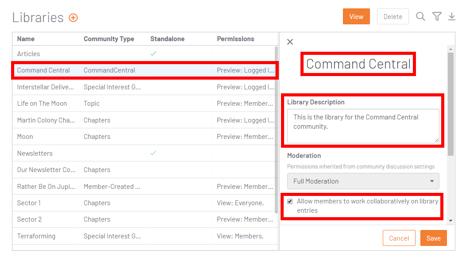Sort by the Community Type column header
The height and width of the screenshot is (253, 458).
click(x=109, y=39)
